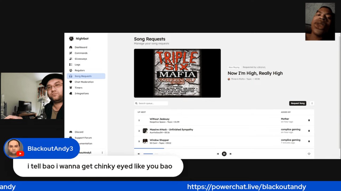341x191 pixels.
Task: Open the Timers page
Action: [78, 88]
